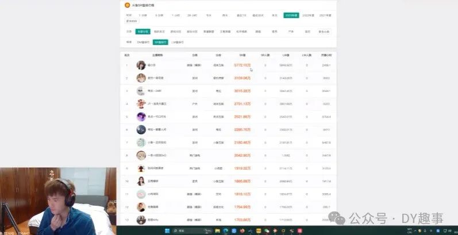This screenshot has width=458, height=235.
Task: Click the highlighted green category filter
Action: [x=143, y=31]
